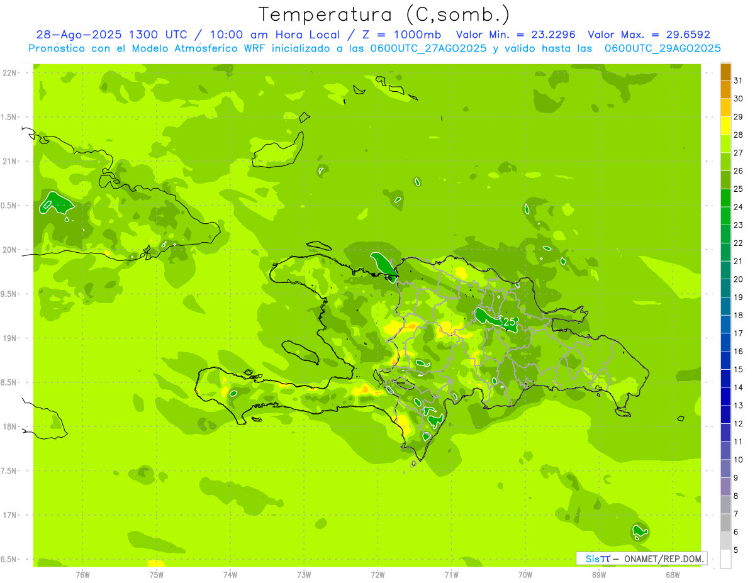Click the "71W" longitude label
Screen dimensions: 755x583
(451, 575)
